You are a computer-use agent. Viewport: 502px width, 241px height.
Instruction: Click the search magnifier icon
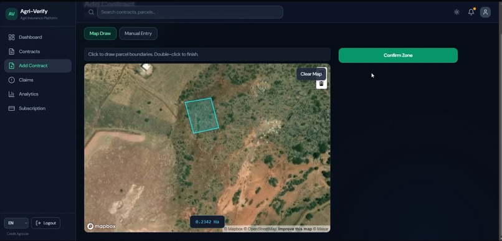[91, 12]
